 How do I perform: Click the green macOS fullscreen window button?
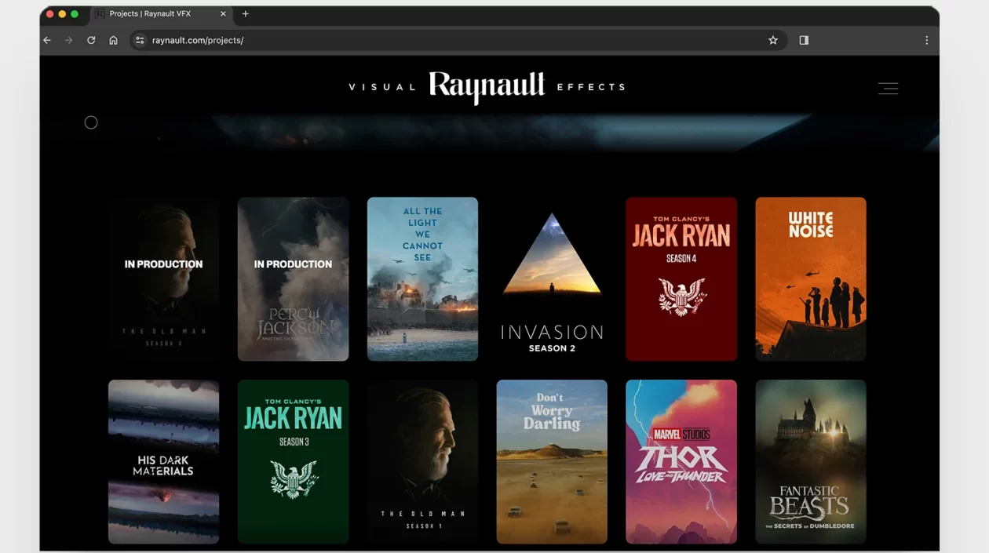point(75,14)
